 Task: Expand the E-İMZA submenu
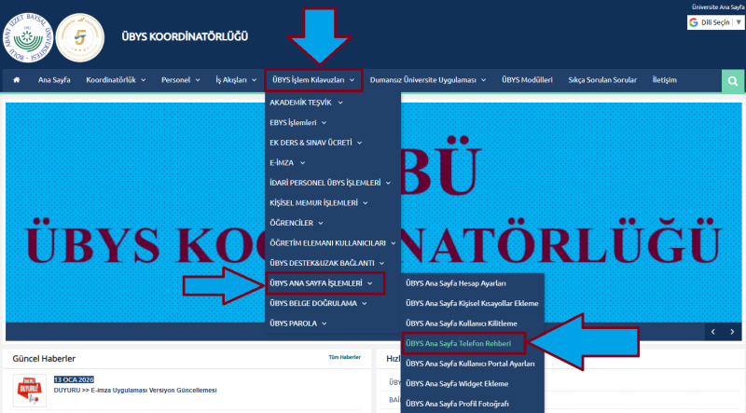click(286, 162)
